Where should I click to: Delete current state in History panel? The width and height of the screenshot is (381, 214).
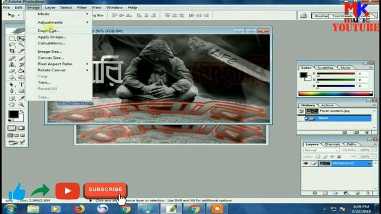(x=367, y=132)
